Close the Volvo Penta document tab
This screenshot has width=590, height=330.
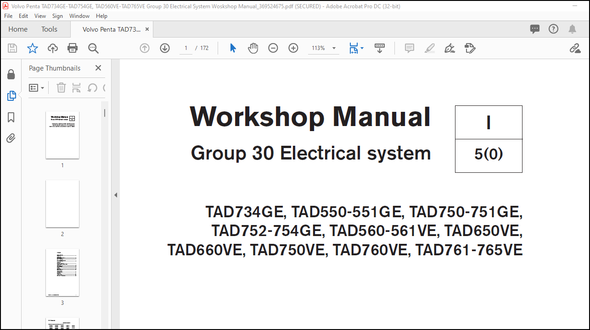(147, 29)
